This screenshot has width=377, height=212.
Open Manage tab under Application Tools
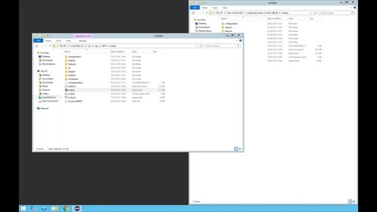[x=82, y=41]
